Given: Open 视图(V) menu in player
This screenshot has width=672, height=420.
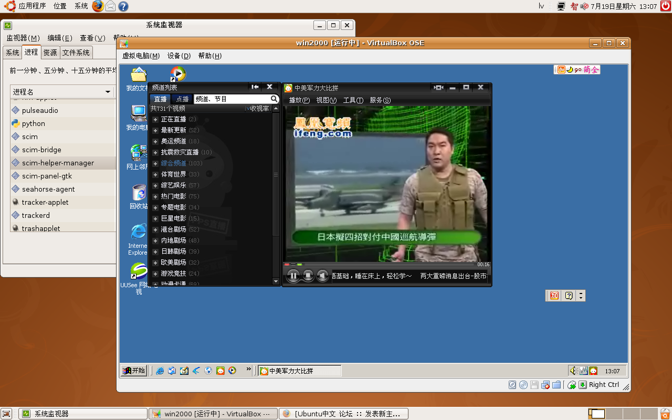Looking at the screenshot, I should (x=327, y=100).
